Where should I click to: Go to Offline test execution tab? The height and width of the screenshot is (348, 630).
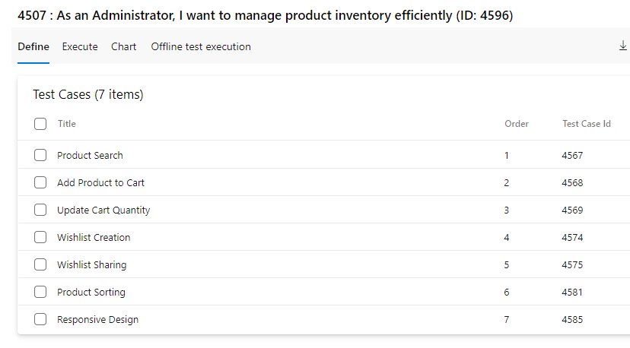[x=201, y=46]
